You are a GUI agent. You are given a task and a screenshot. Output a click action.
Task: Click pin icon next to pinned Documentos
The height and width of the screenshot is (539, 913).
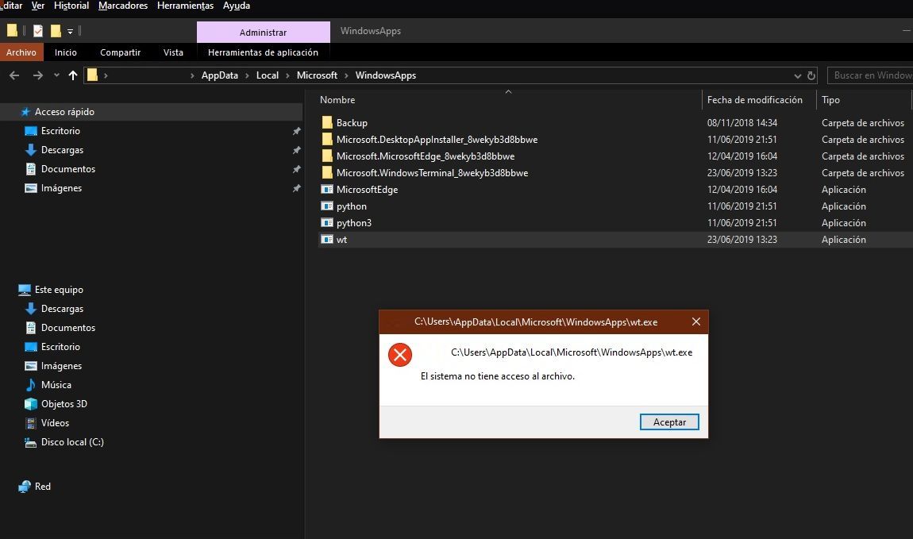coord(296,169)
